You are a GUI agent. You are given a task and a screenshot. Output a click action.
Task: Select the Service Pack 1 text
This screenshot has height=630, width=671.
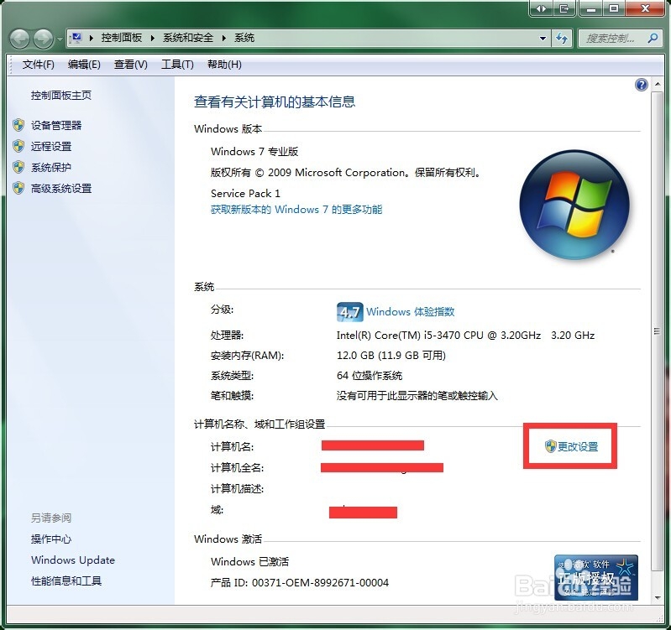click(x=245, y=194)
